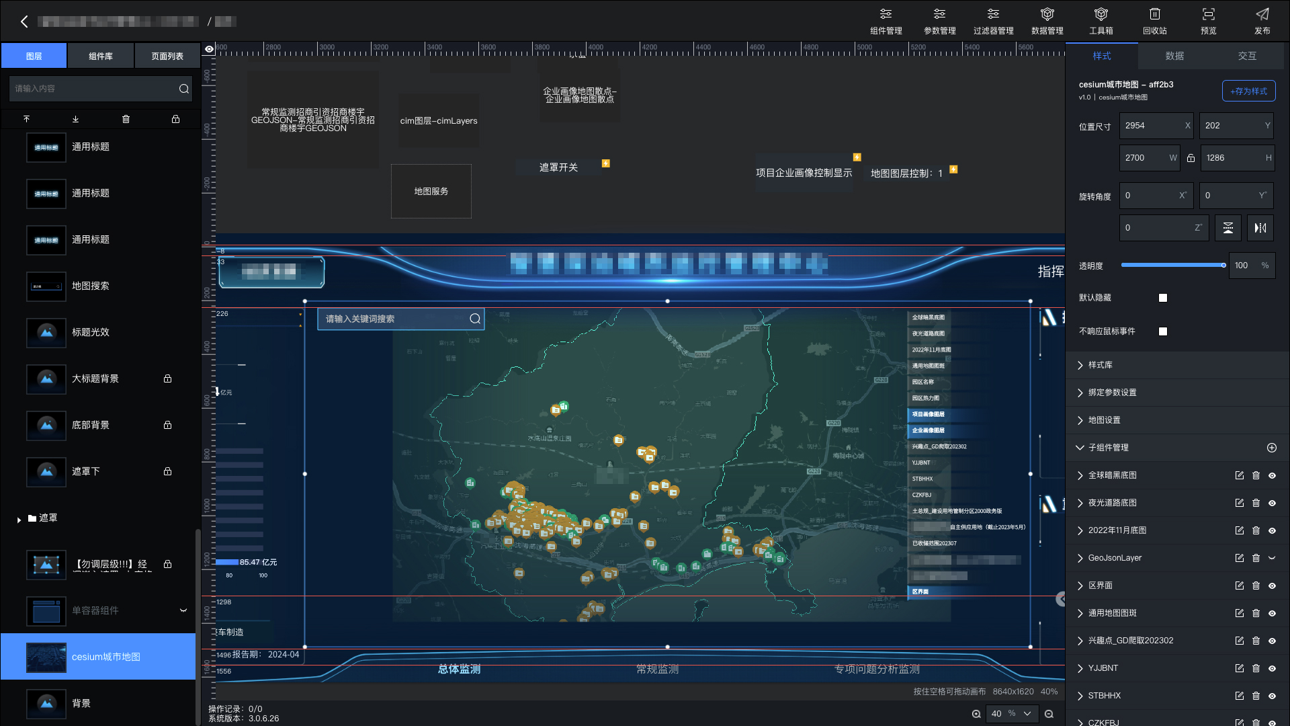Expand the 夜光道路底图 item

[1080, 503]
